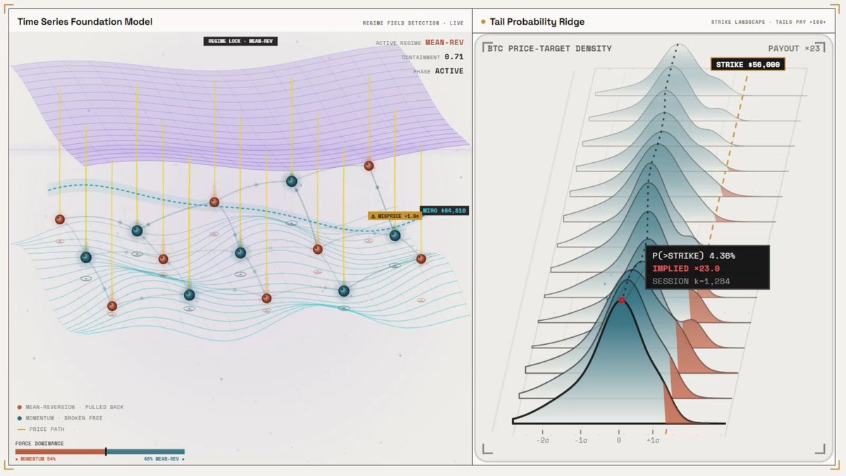The height and width of the screenshot is (476, 846).
Task: Click the REGIME LOCK · MEAN-REV badge
Action: click(240, 42)
